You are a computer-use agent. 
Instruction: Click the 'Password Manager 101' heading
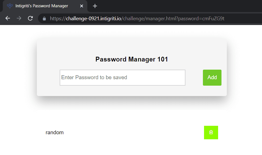[132, 59]
